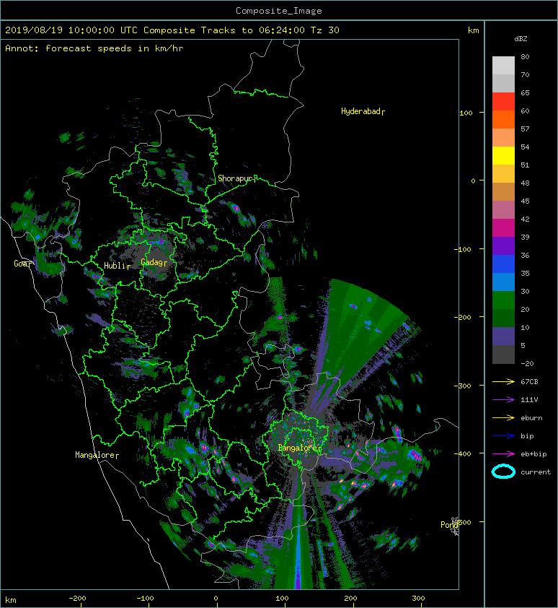Click the eburn legend label
Viewport: 558px width, 608px height.
531,417
